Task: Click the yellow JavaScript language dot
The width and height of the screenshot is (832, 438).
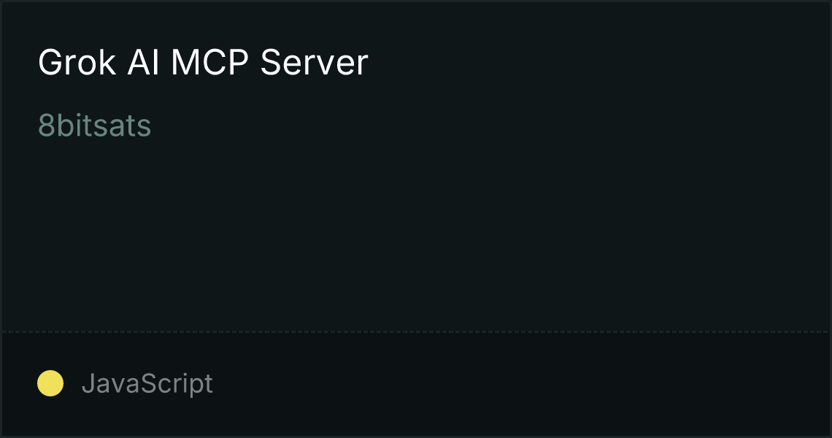Action: [50, 383]
